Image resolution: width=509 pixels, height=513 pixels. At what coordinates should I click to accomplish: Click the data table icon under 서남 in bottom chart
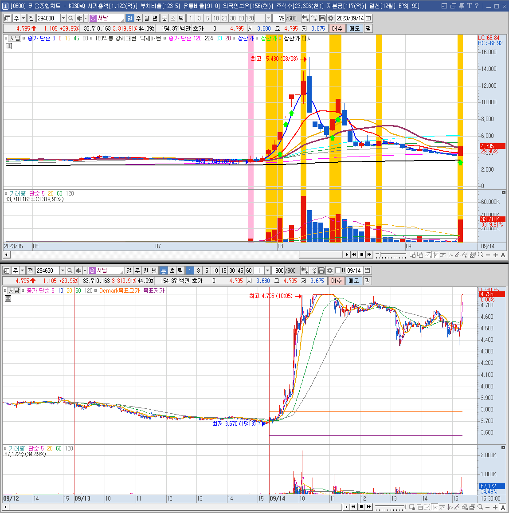click(8, 298)
